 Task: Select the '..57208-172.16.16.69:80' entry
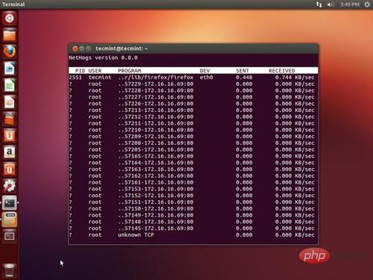click(x=156, y=143)
